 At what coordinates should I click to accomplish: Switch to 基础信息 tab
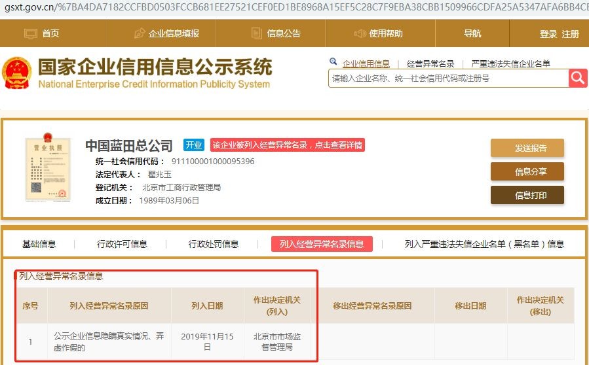point(39,244)
